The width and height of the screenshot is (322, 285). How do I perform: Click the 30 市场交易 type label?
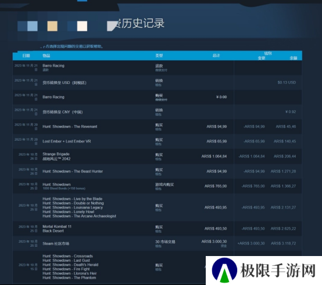(x=165, y=242)
